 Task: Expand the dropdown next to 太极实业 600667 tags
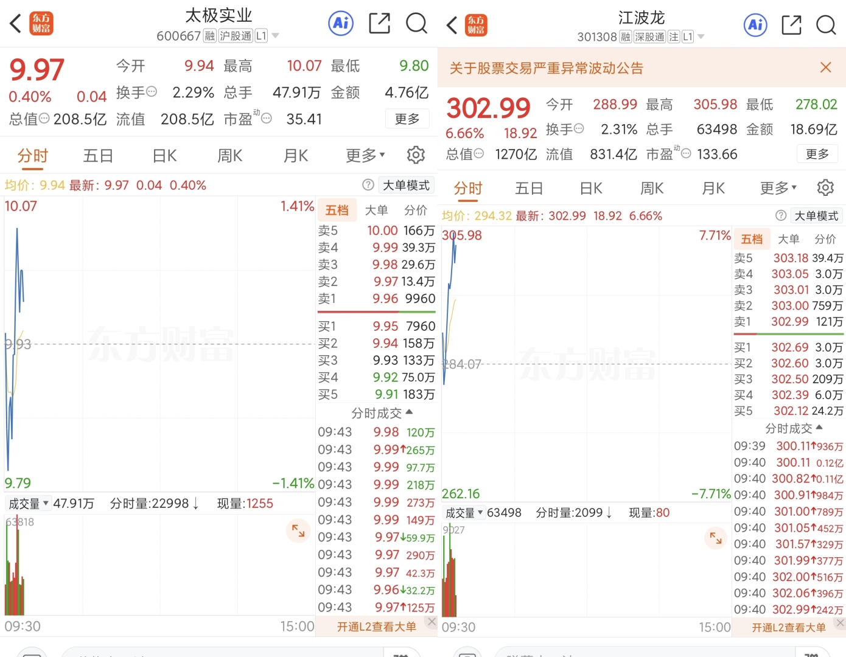pos(275,36)
